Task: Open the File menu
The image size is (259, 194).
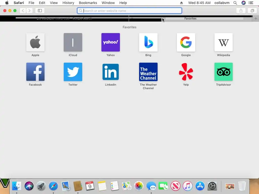Action: point(31,3)
